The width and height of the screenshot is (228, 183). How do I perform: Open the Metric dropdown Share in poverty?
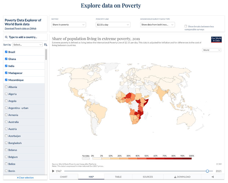69,25
